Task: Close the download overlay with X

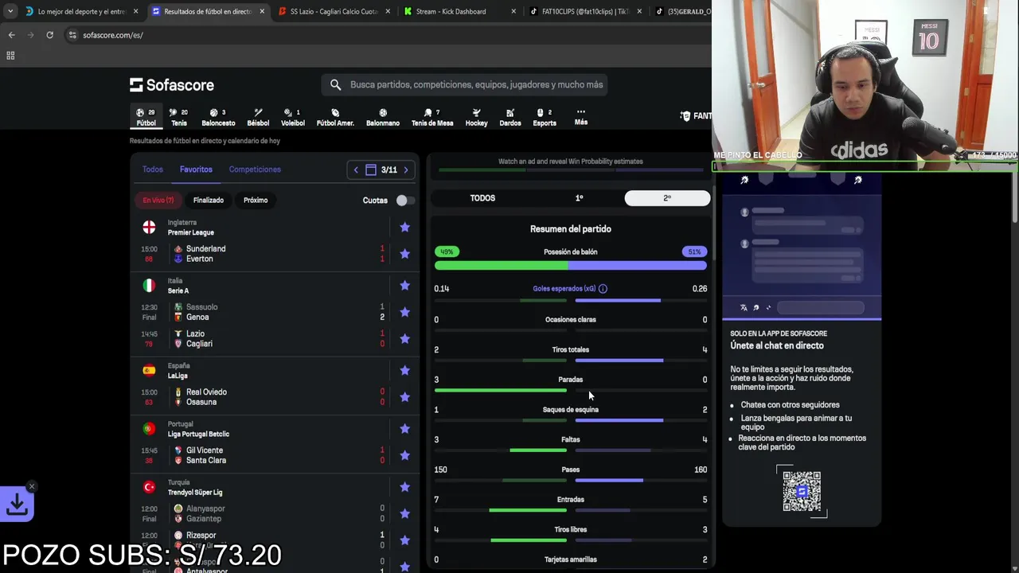Action: point(32,486)
